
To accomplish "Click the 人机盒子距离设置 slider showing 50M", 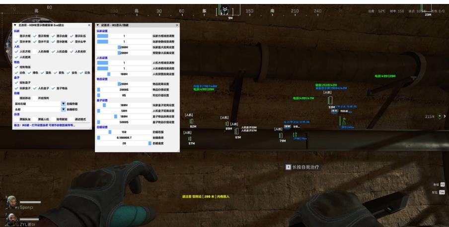I will [x=124, y=111].
